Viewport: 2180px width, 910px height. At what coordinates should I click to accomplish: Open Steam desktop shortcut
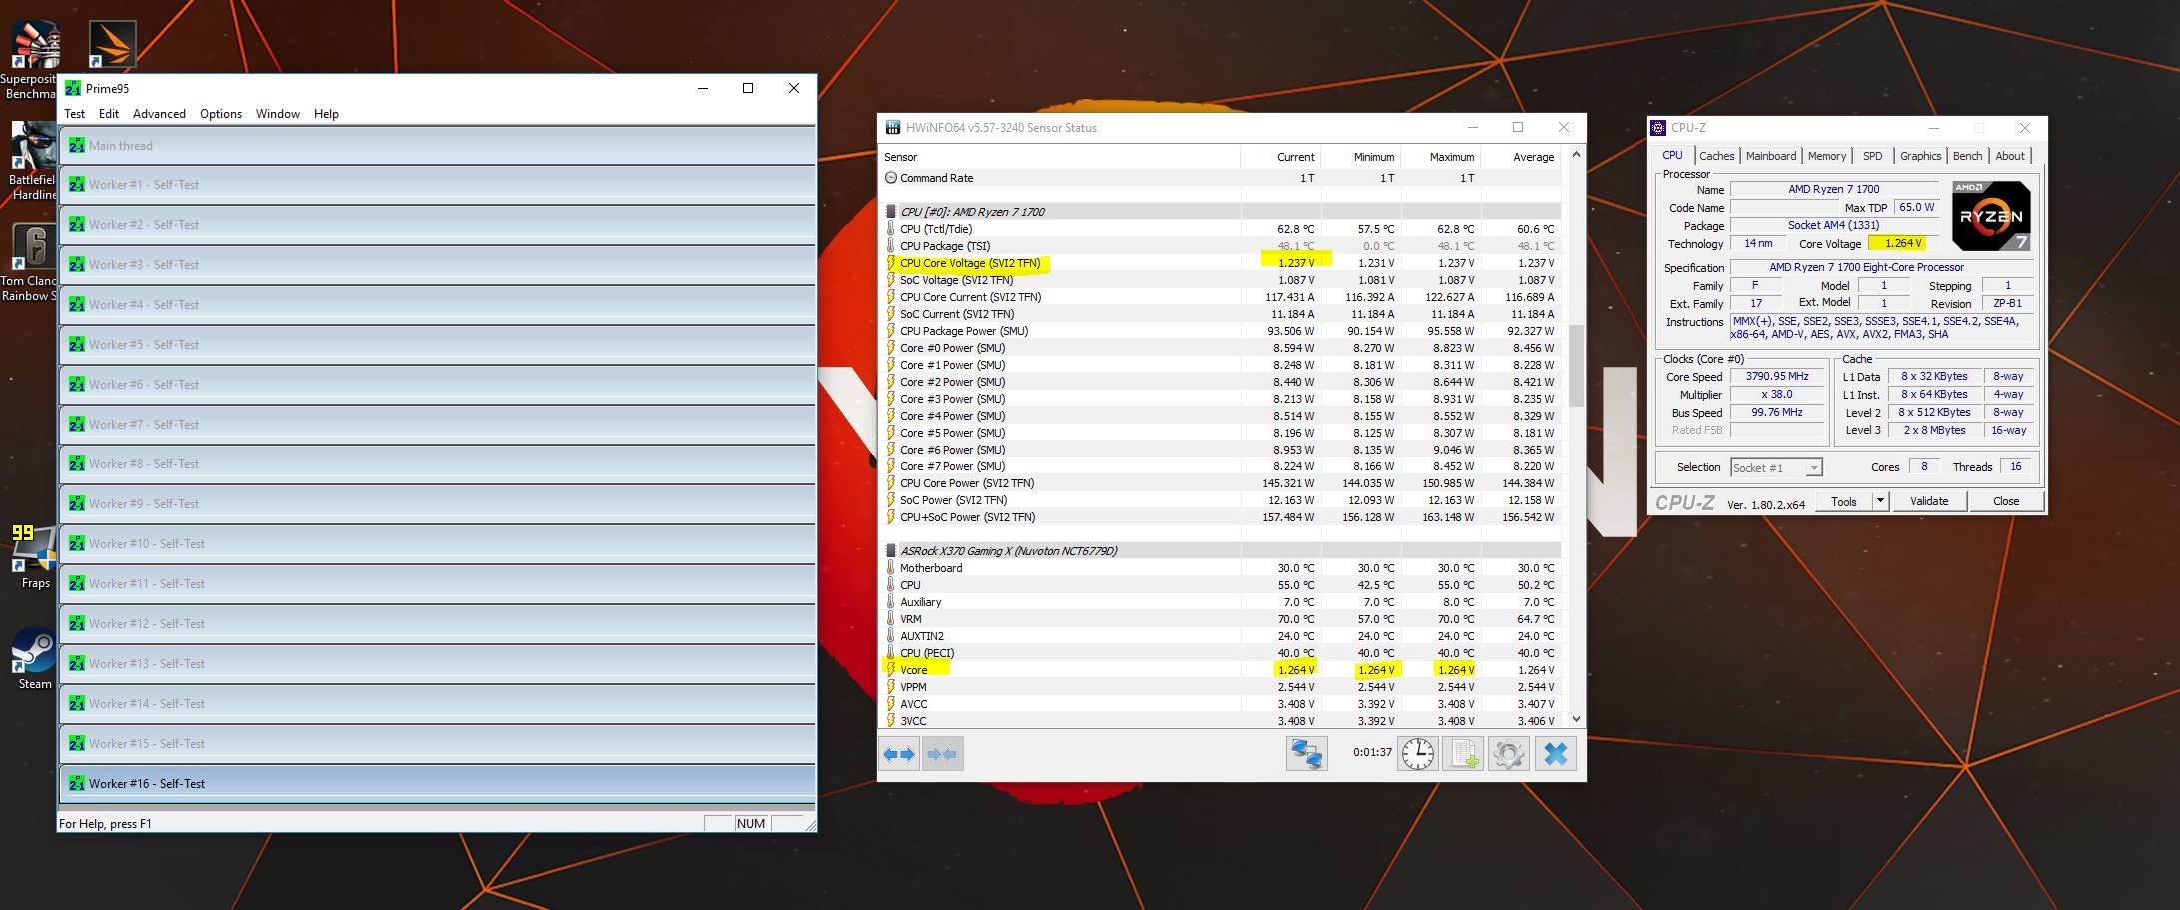(x=34, y=658)
